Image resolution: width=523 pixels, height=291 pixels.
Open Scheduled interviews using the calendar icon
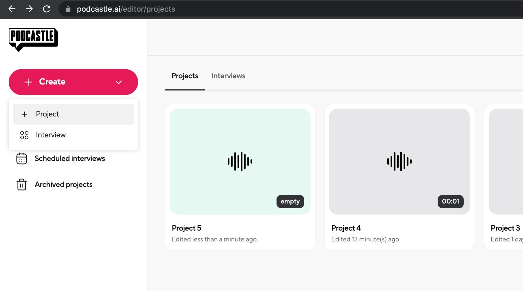pos(21,159)
